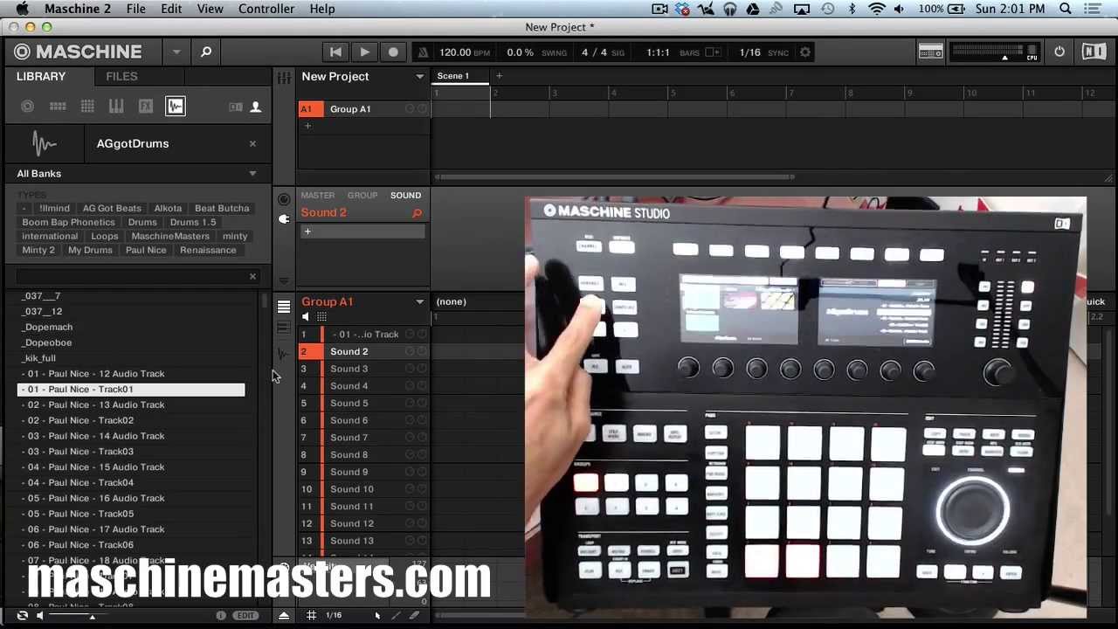The image size is (1118, 629).
Task: Open step grid icon at bottom
Action: 311,616
